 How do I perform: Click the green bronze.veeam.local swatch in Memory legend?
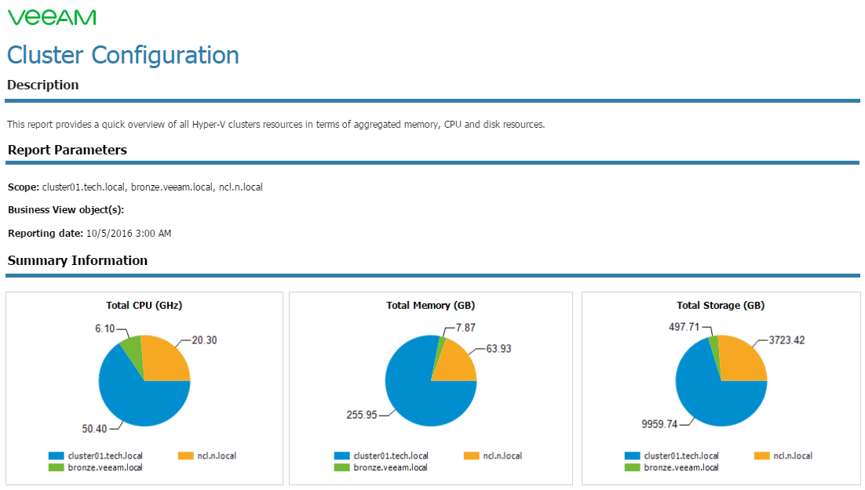(x=342, y=467)
